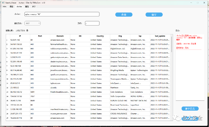Click the KURUN CLOUD INC Org cell

pyautogui.click(x=120, y=100)
